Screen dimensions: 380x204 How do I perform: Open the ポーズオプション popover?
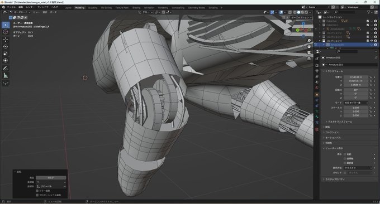click(x=301, y=18)
